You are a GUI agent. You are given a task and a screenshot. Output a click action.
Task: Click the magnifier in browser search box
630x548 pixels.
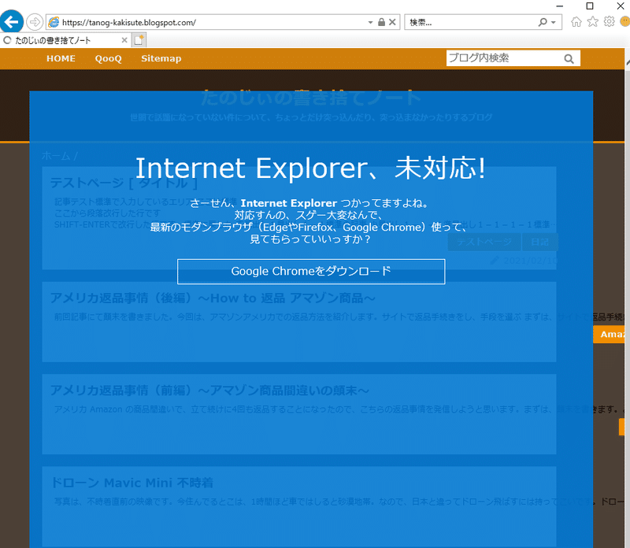543,22
